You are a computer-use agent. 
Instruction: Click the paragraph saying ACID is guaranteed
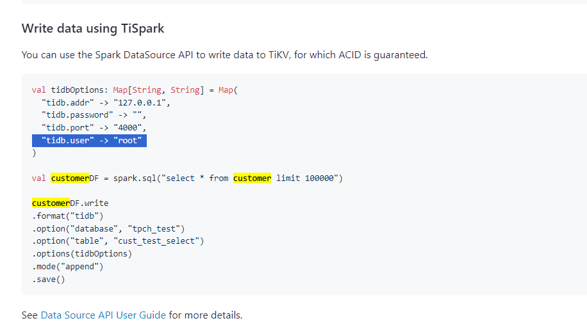pyautogui.click(x=224, y=55)
